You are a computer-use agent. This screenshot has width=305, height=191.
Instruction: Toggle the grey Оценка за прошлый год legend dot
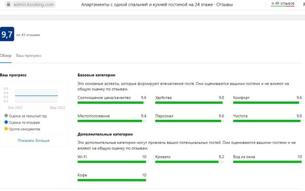[6, 116]
